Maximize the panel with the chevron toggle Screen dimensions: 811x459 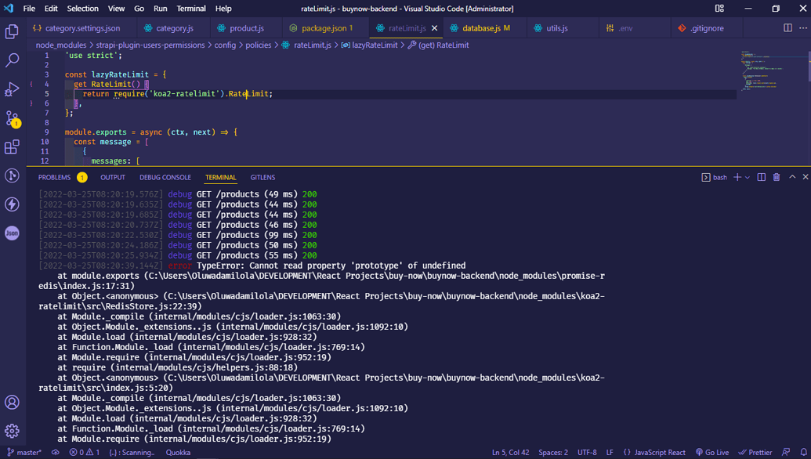click(792, 177)
